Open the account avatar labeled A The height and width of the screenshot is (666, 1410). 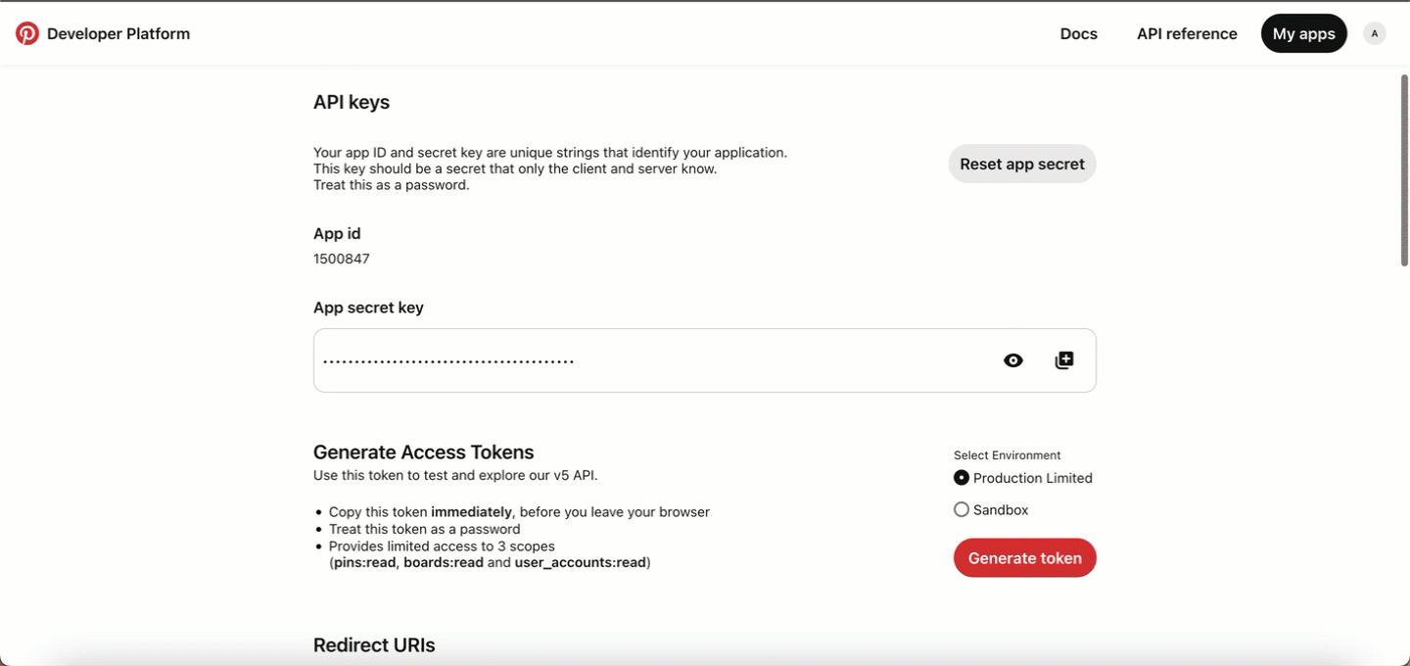click(x=1375, y=33)
